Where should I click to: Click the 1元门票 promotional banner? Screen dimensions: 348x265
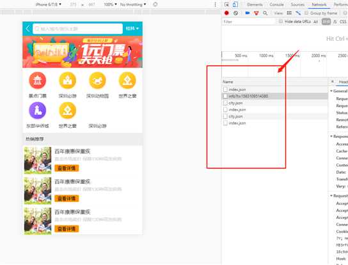[x=83, y=52]
